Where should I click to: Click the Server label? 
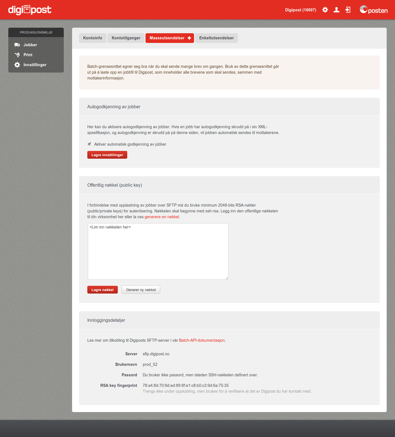click(131, 354)
